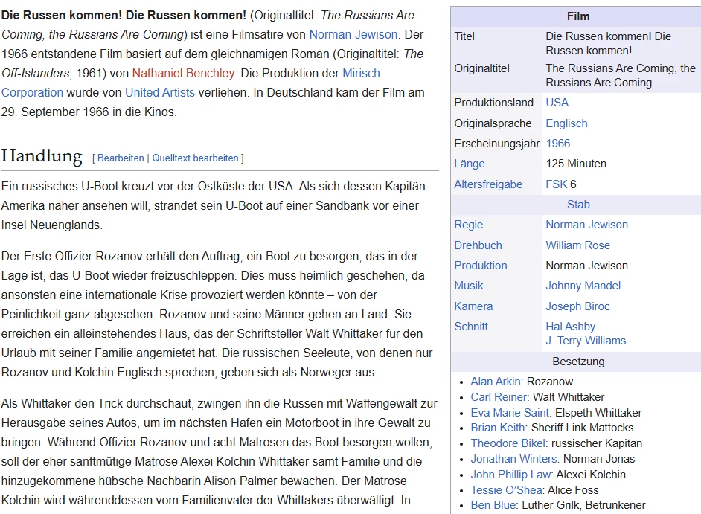Click the Titel label in infobox
The height and width of the screenshot is (514, 701).
tap(464, 36)
